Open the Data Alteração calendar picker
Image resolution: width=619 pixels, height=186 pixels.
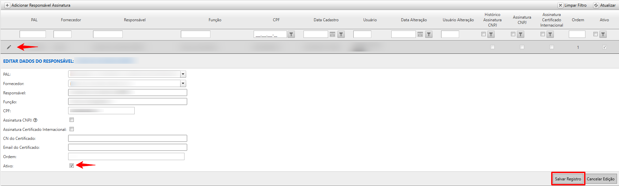click(x=420, y=34)
